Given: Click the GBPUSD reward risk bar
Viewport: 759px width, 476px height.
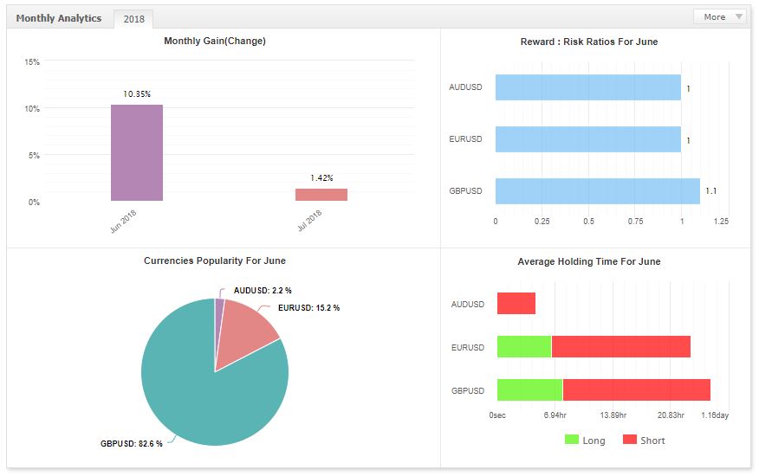Looking at the screenshot, I should click(x=597, y=190).
